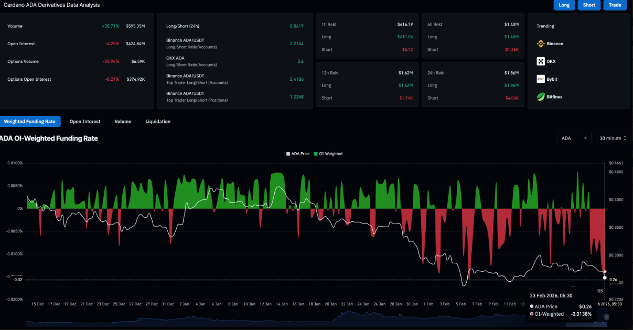Click the Bitfinex leaf icon
Image resolution: width=633 pixels, height=330 pixels.
pos(541,97)
